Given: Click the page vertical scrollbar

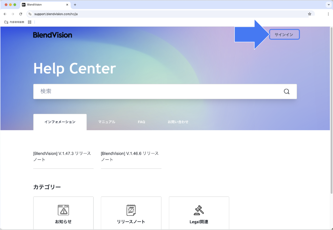Looking at the screenshot, I should (331, 110).
